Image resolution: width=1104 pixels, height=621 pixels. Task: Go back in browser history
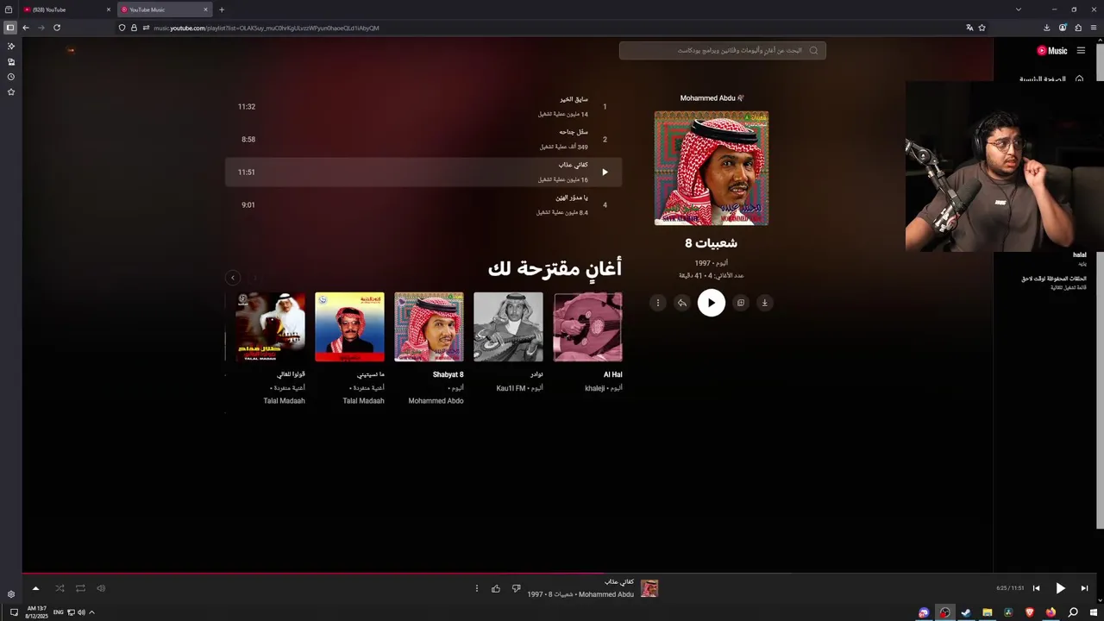26,28
